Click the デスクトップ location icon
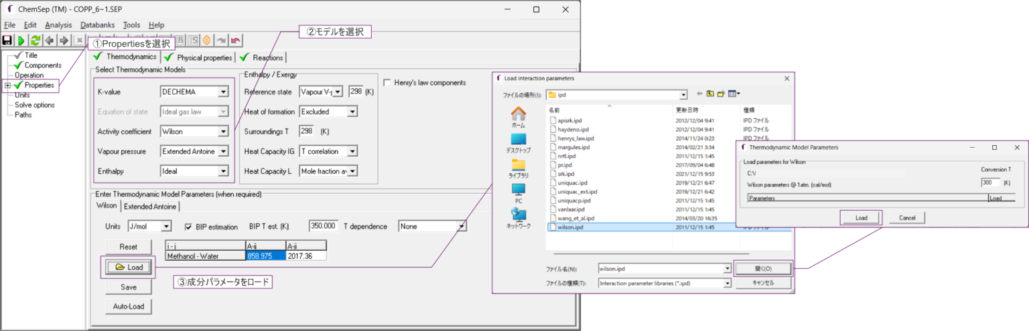Viewport: 1029px width, 331px height. pyautogui.click(x=519, y=143)
